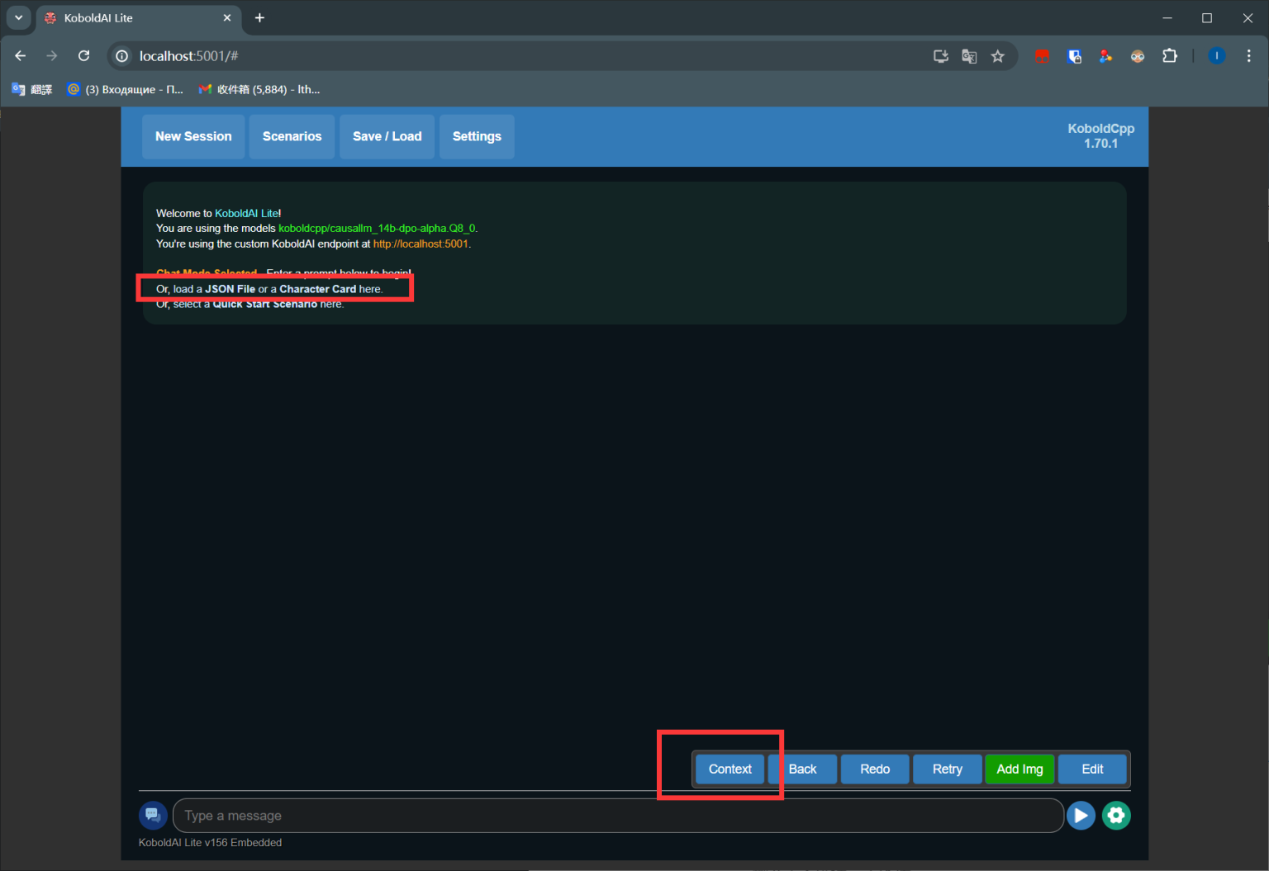This screenshot has height=871, width=1269.
Task: Open the green gear quick settings icon
Action: [1116, 816]
